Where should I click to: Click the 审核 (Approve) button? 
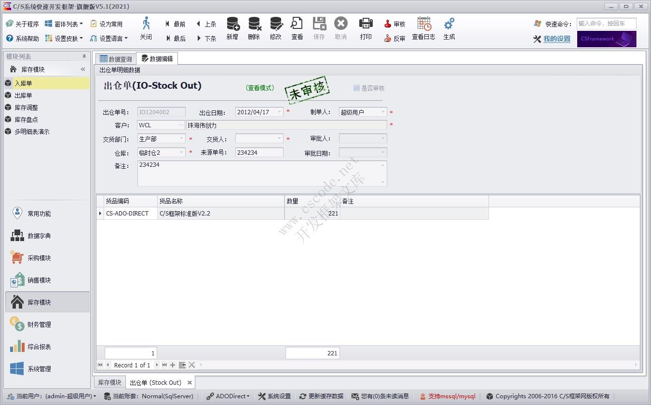[395, 24]
